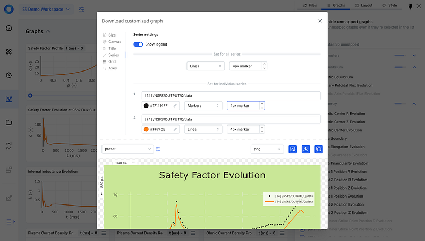Expand the sidebar menu icon at bottom
The image size is (425, 241).
point(11,222)
